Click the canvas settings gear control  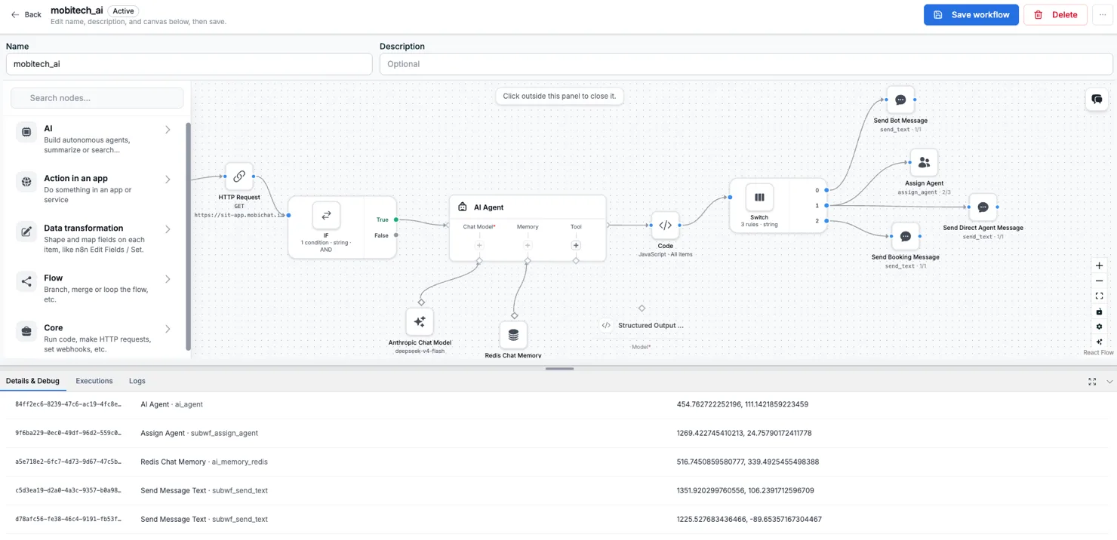pos(1099,327)
